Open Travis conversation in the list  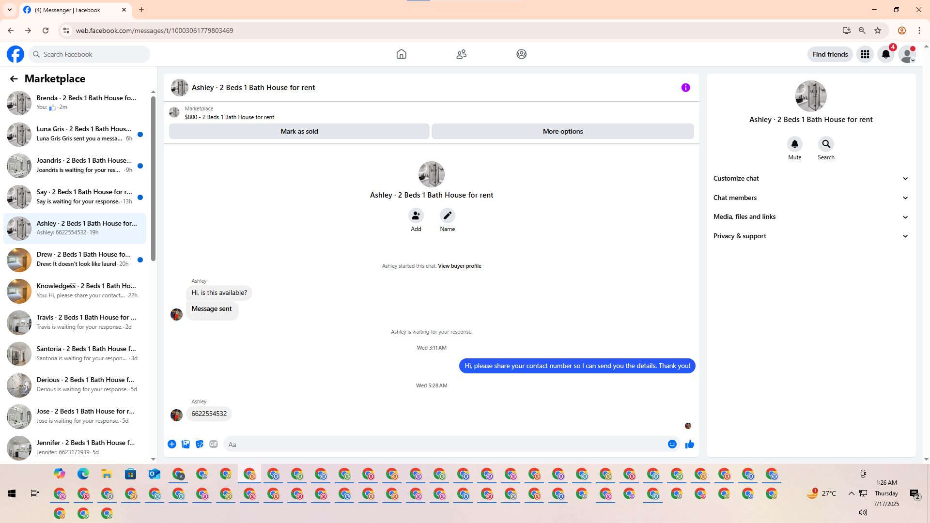[75, 323]
